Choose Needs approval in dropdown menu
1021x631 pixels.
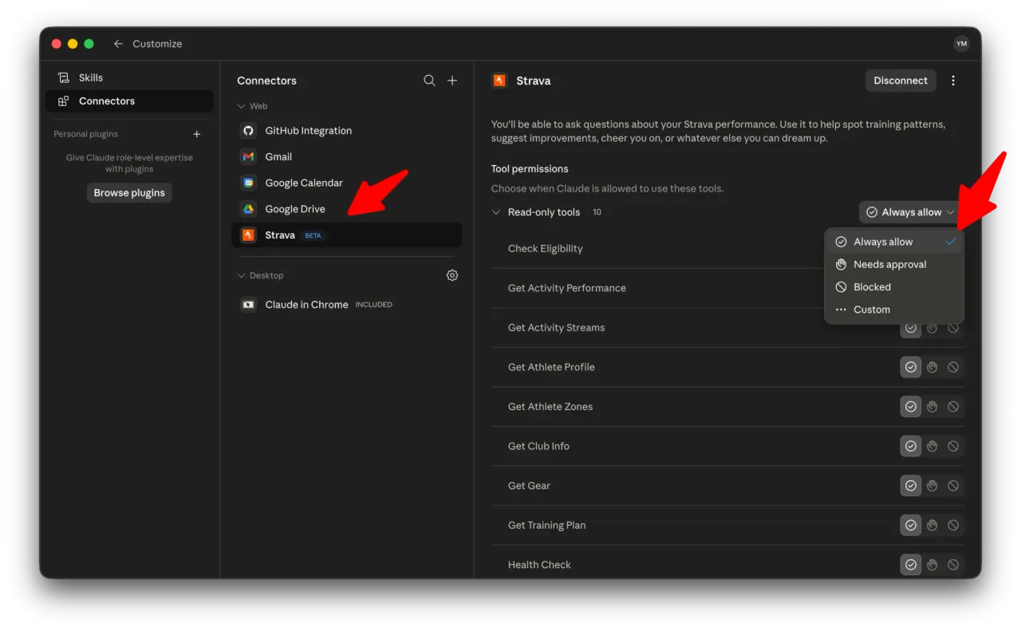tap(894, 265)
